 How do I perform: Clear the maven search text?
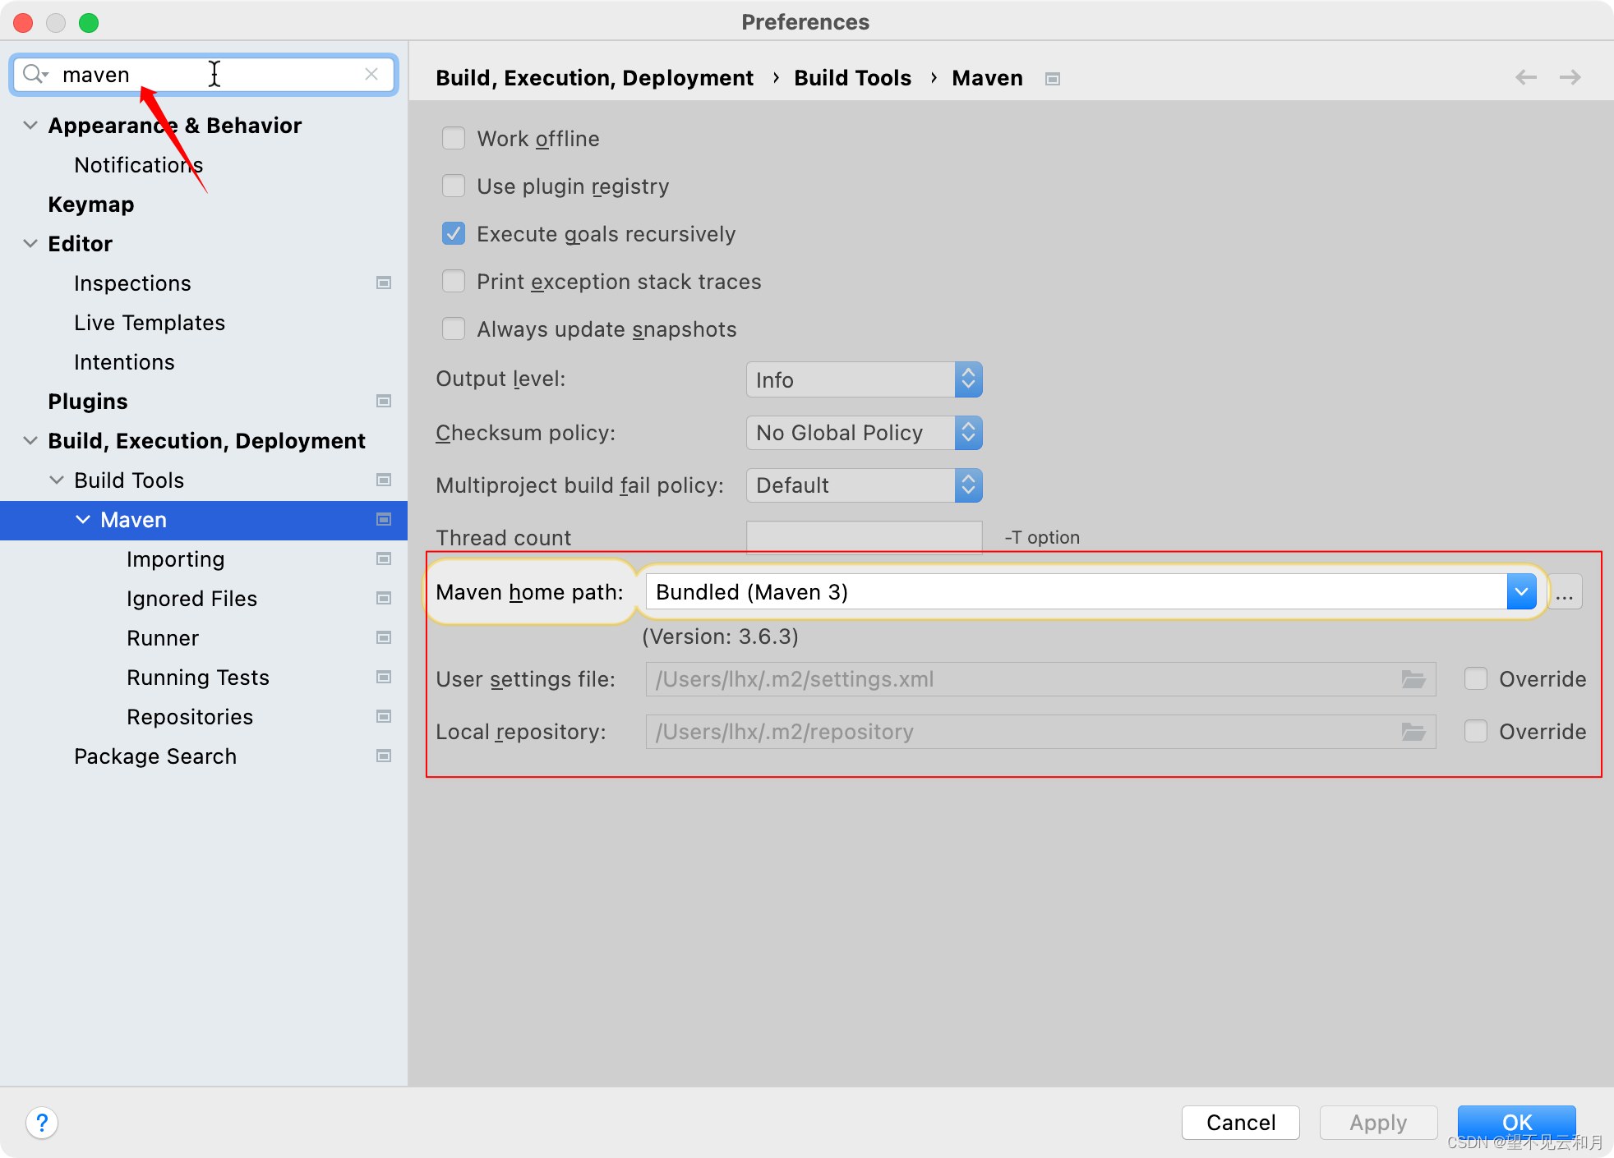(x=371, y=74)
